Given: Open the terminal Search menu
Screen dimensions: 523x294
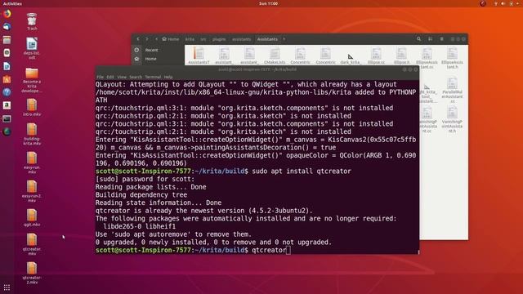Looking at the screenshot, I should (x=136, y=77).
